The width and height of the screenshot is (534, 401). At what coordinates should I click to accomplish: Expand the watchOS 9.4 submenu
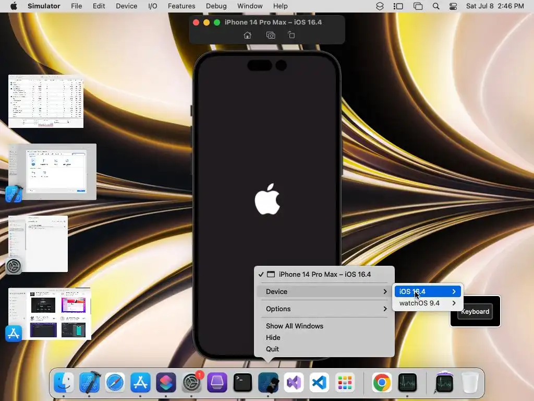point(428,303)
